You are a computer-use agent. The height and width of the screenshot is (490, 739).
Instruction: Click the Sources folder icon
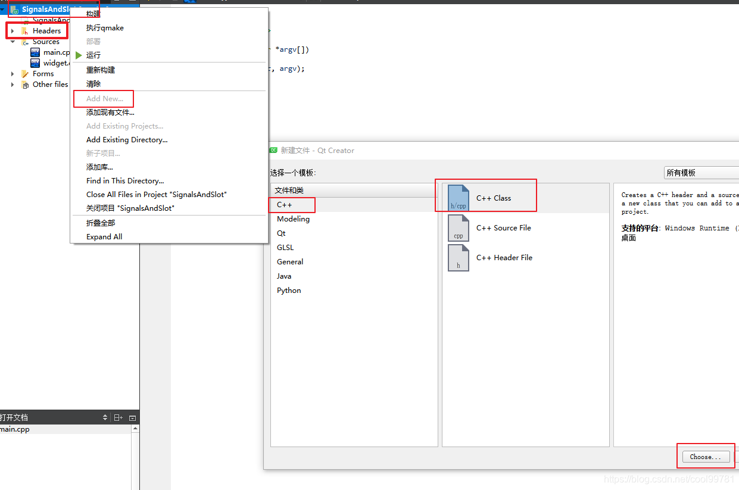point(25,42)
